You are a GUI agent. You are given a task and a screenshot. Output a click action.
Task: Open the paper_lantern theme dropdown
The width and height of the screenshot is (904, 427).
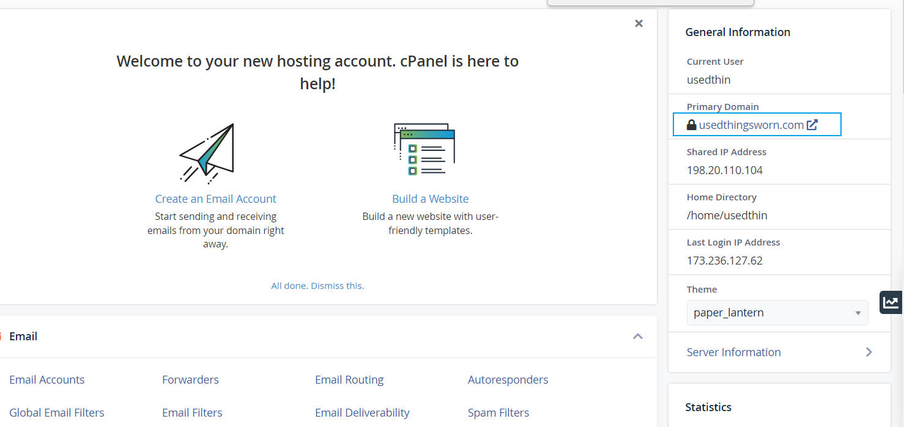(777, 313)
